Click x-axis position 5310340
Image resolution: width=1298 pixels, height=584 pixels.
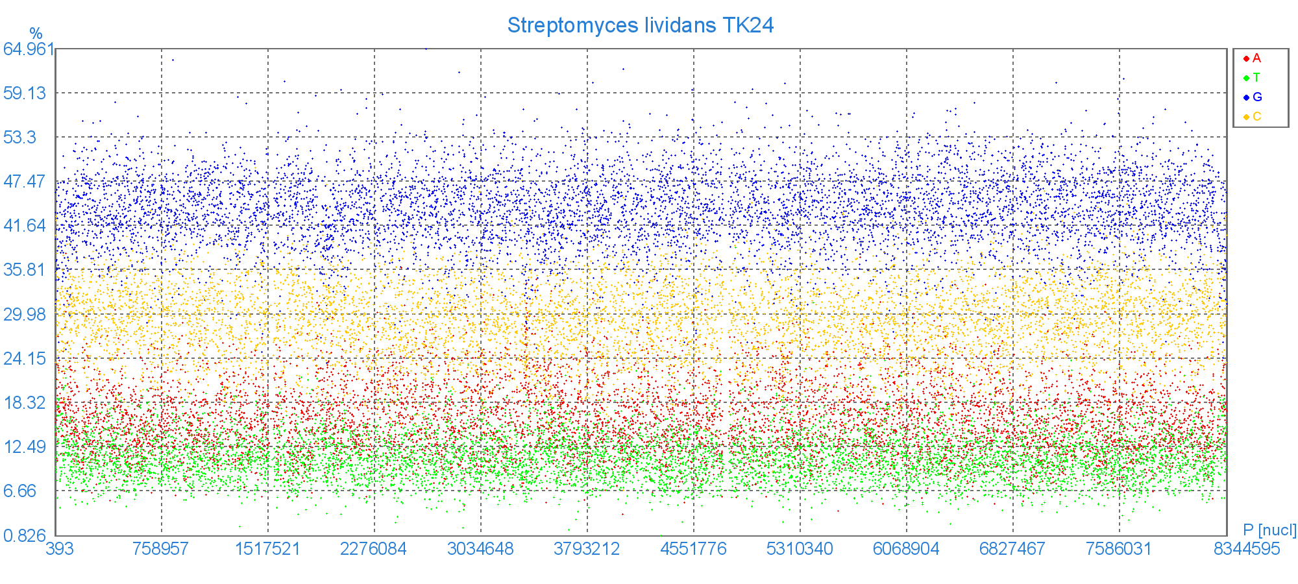pyautogui.click(x=800, y=549)
